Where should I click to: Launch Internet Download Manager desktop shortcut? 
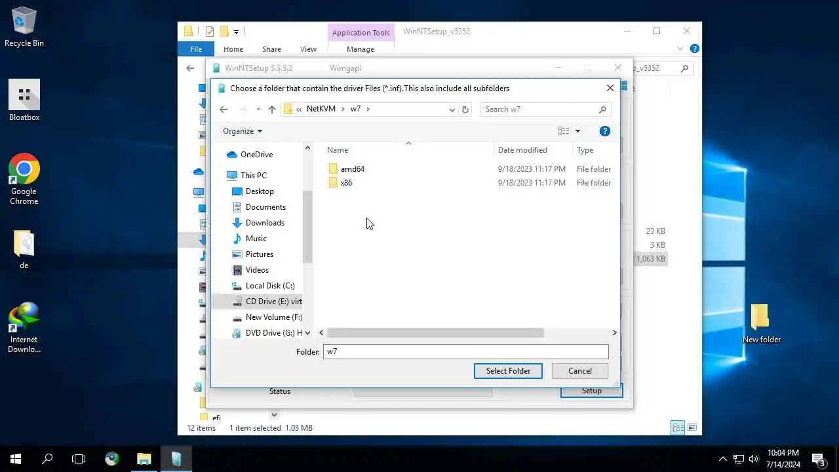[24, 328]
